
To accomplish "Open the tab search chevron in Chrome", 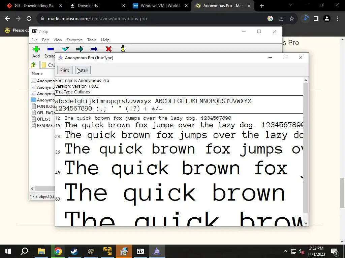I will click(291, 5).
